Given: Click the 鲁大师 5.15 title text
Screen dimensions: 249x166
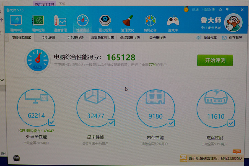Looking at the screenshot, I should (x=15, y=10).
